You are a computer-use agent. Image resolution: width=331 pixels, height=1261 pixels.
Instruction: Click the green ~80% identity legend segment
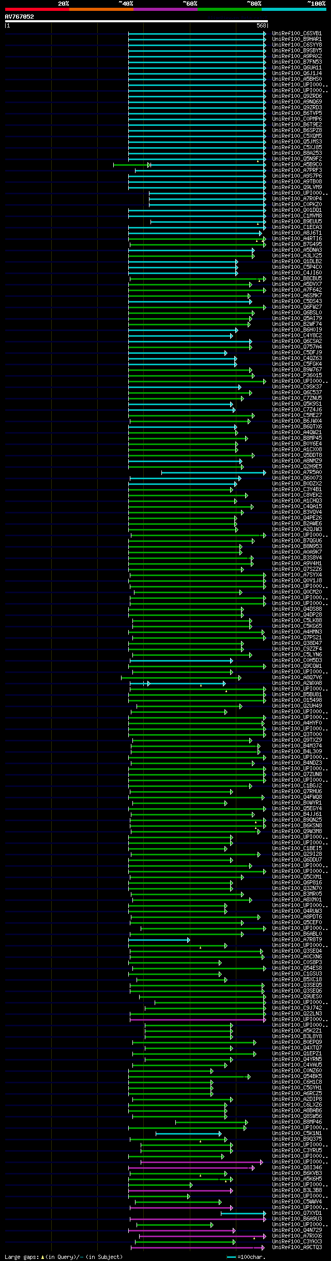point(229,9)
